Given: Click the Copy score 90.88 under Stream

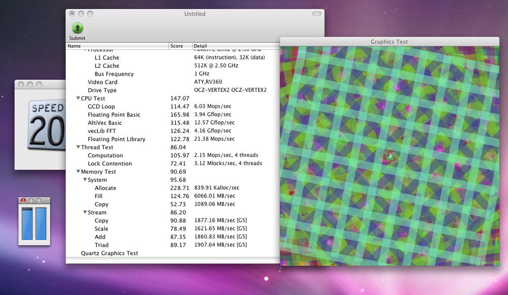Looking at the screenshot, I should [178, 220].
